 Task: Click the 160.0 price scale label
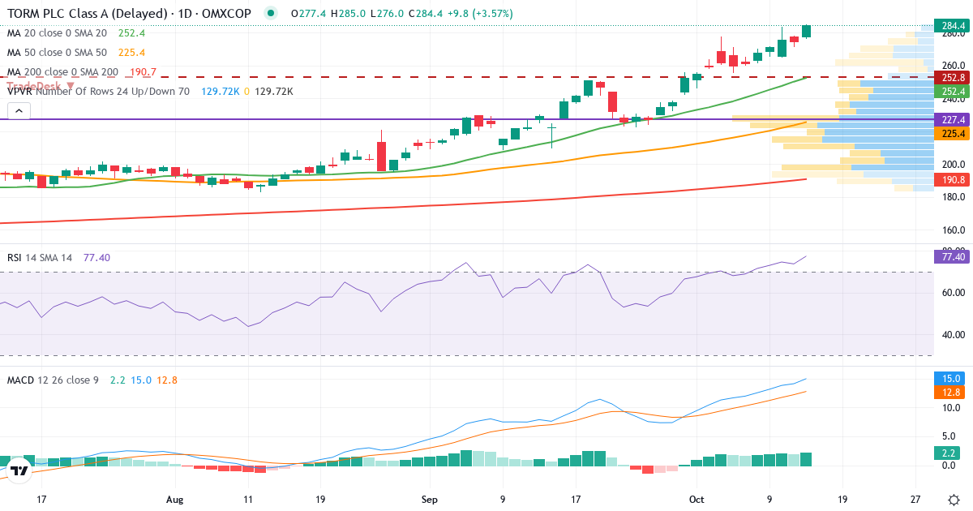click(x=953, y=230)
